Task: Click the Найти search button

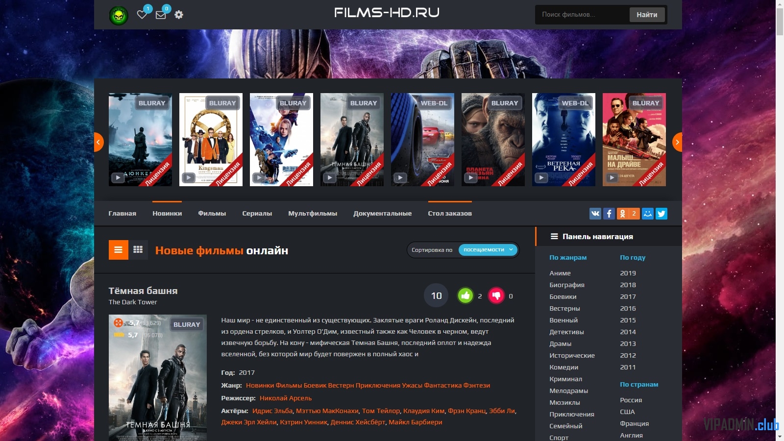Action: coord(647,15)
